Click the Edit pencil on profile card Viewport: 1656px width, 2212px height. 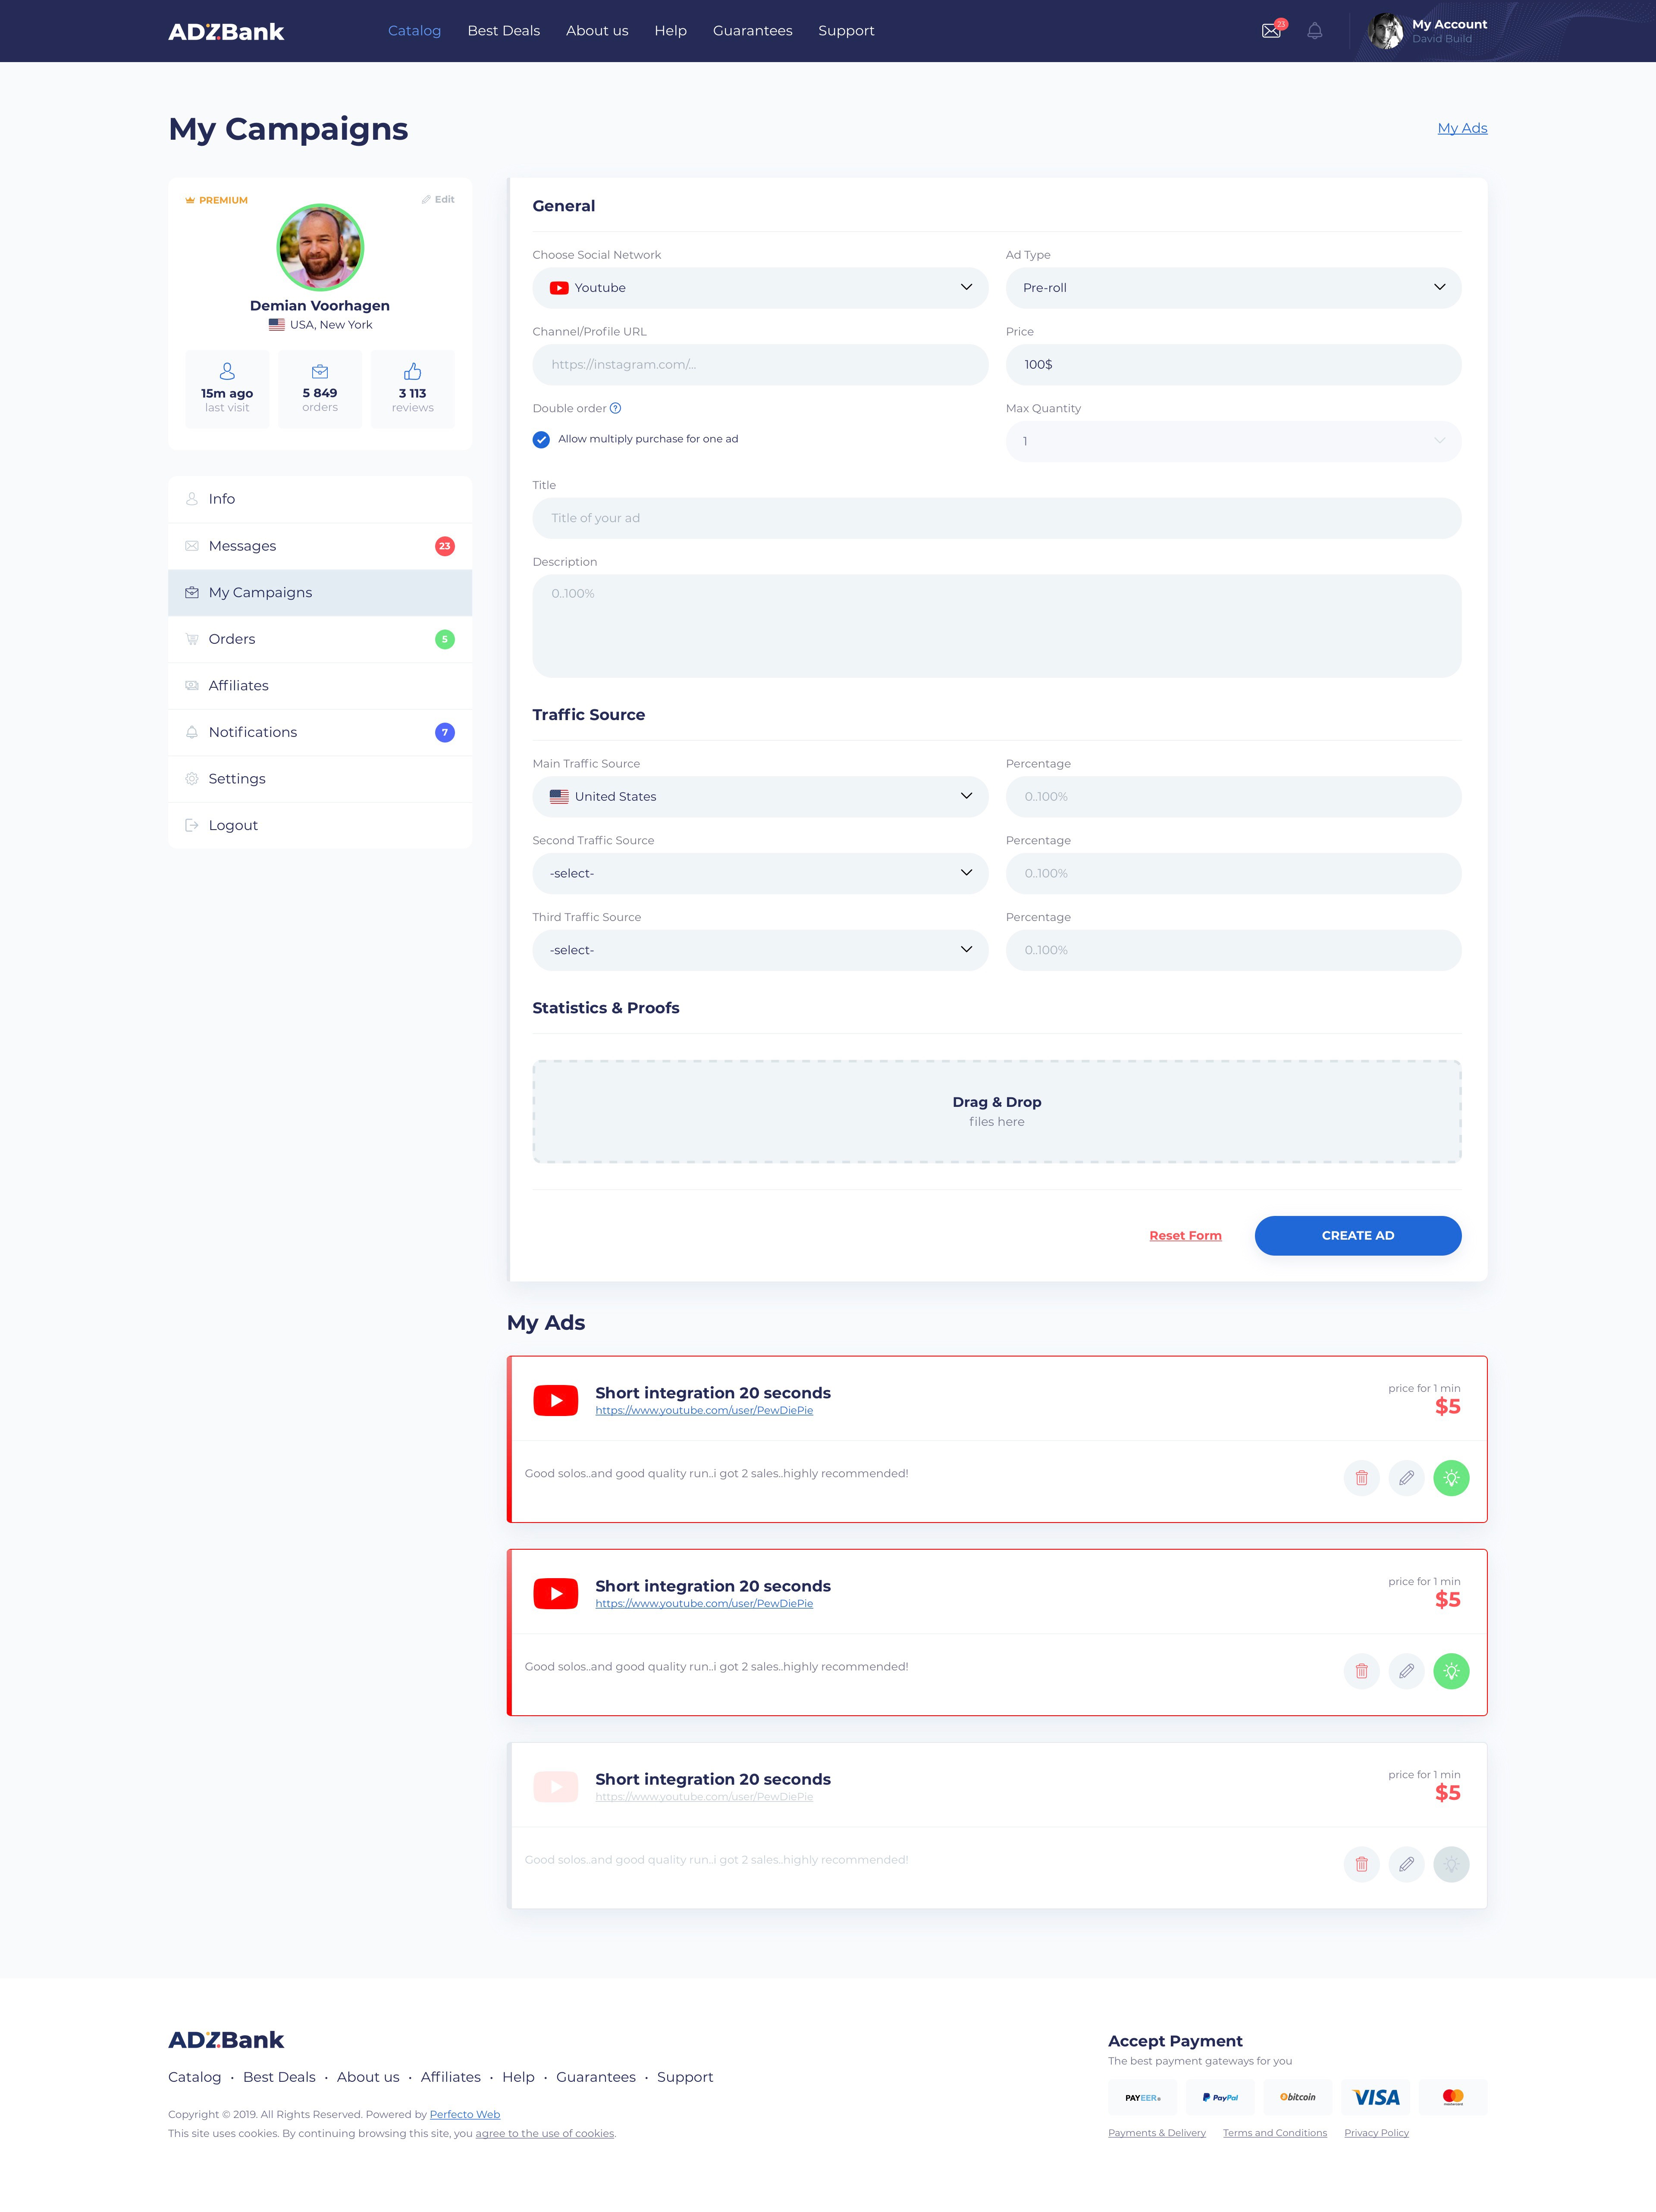point(438,199)
